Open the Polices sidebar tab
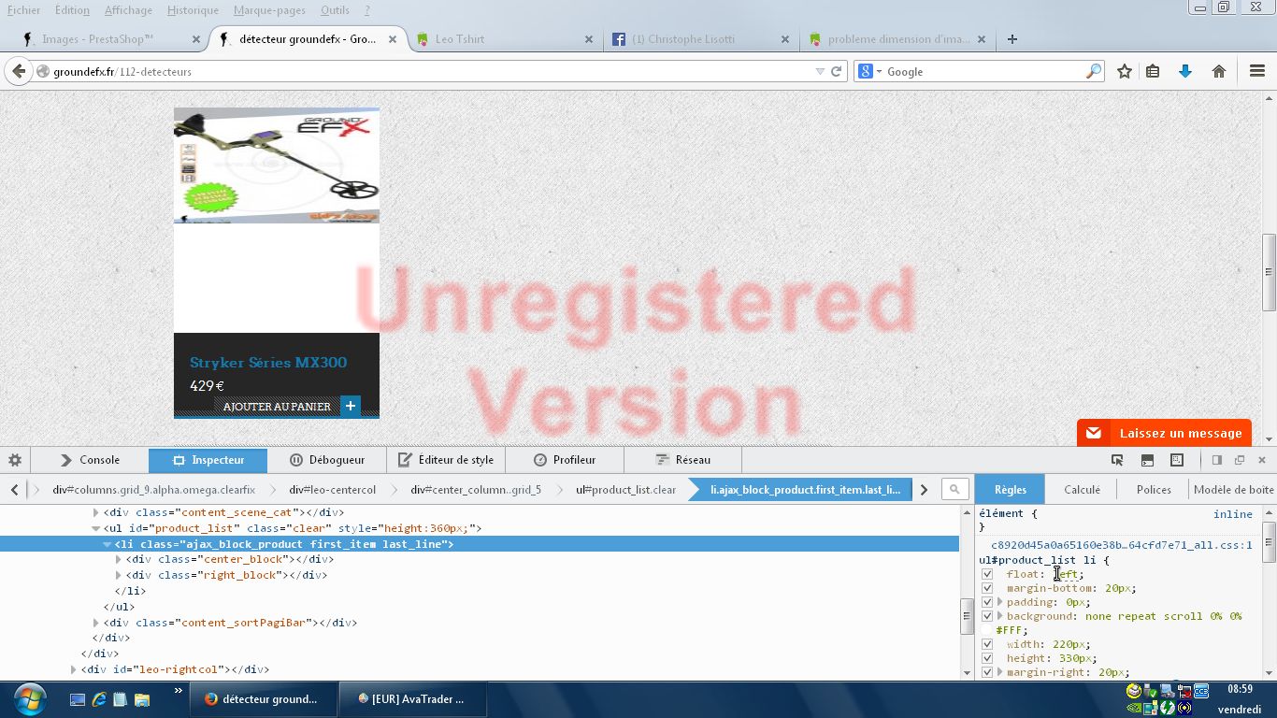This screenshot has width=1277, height=718. pos(1154,489)
